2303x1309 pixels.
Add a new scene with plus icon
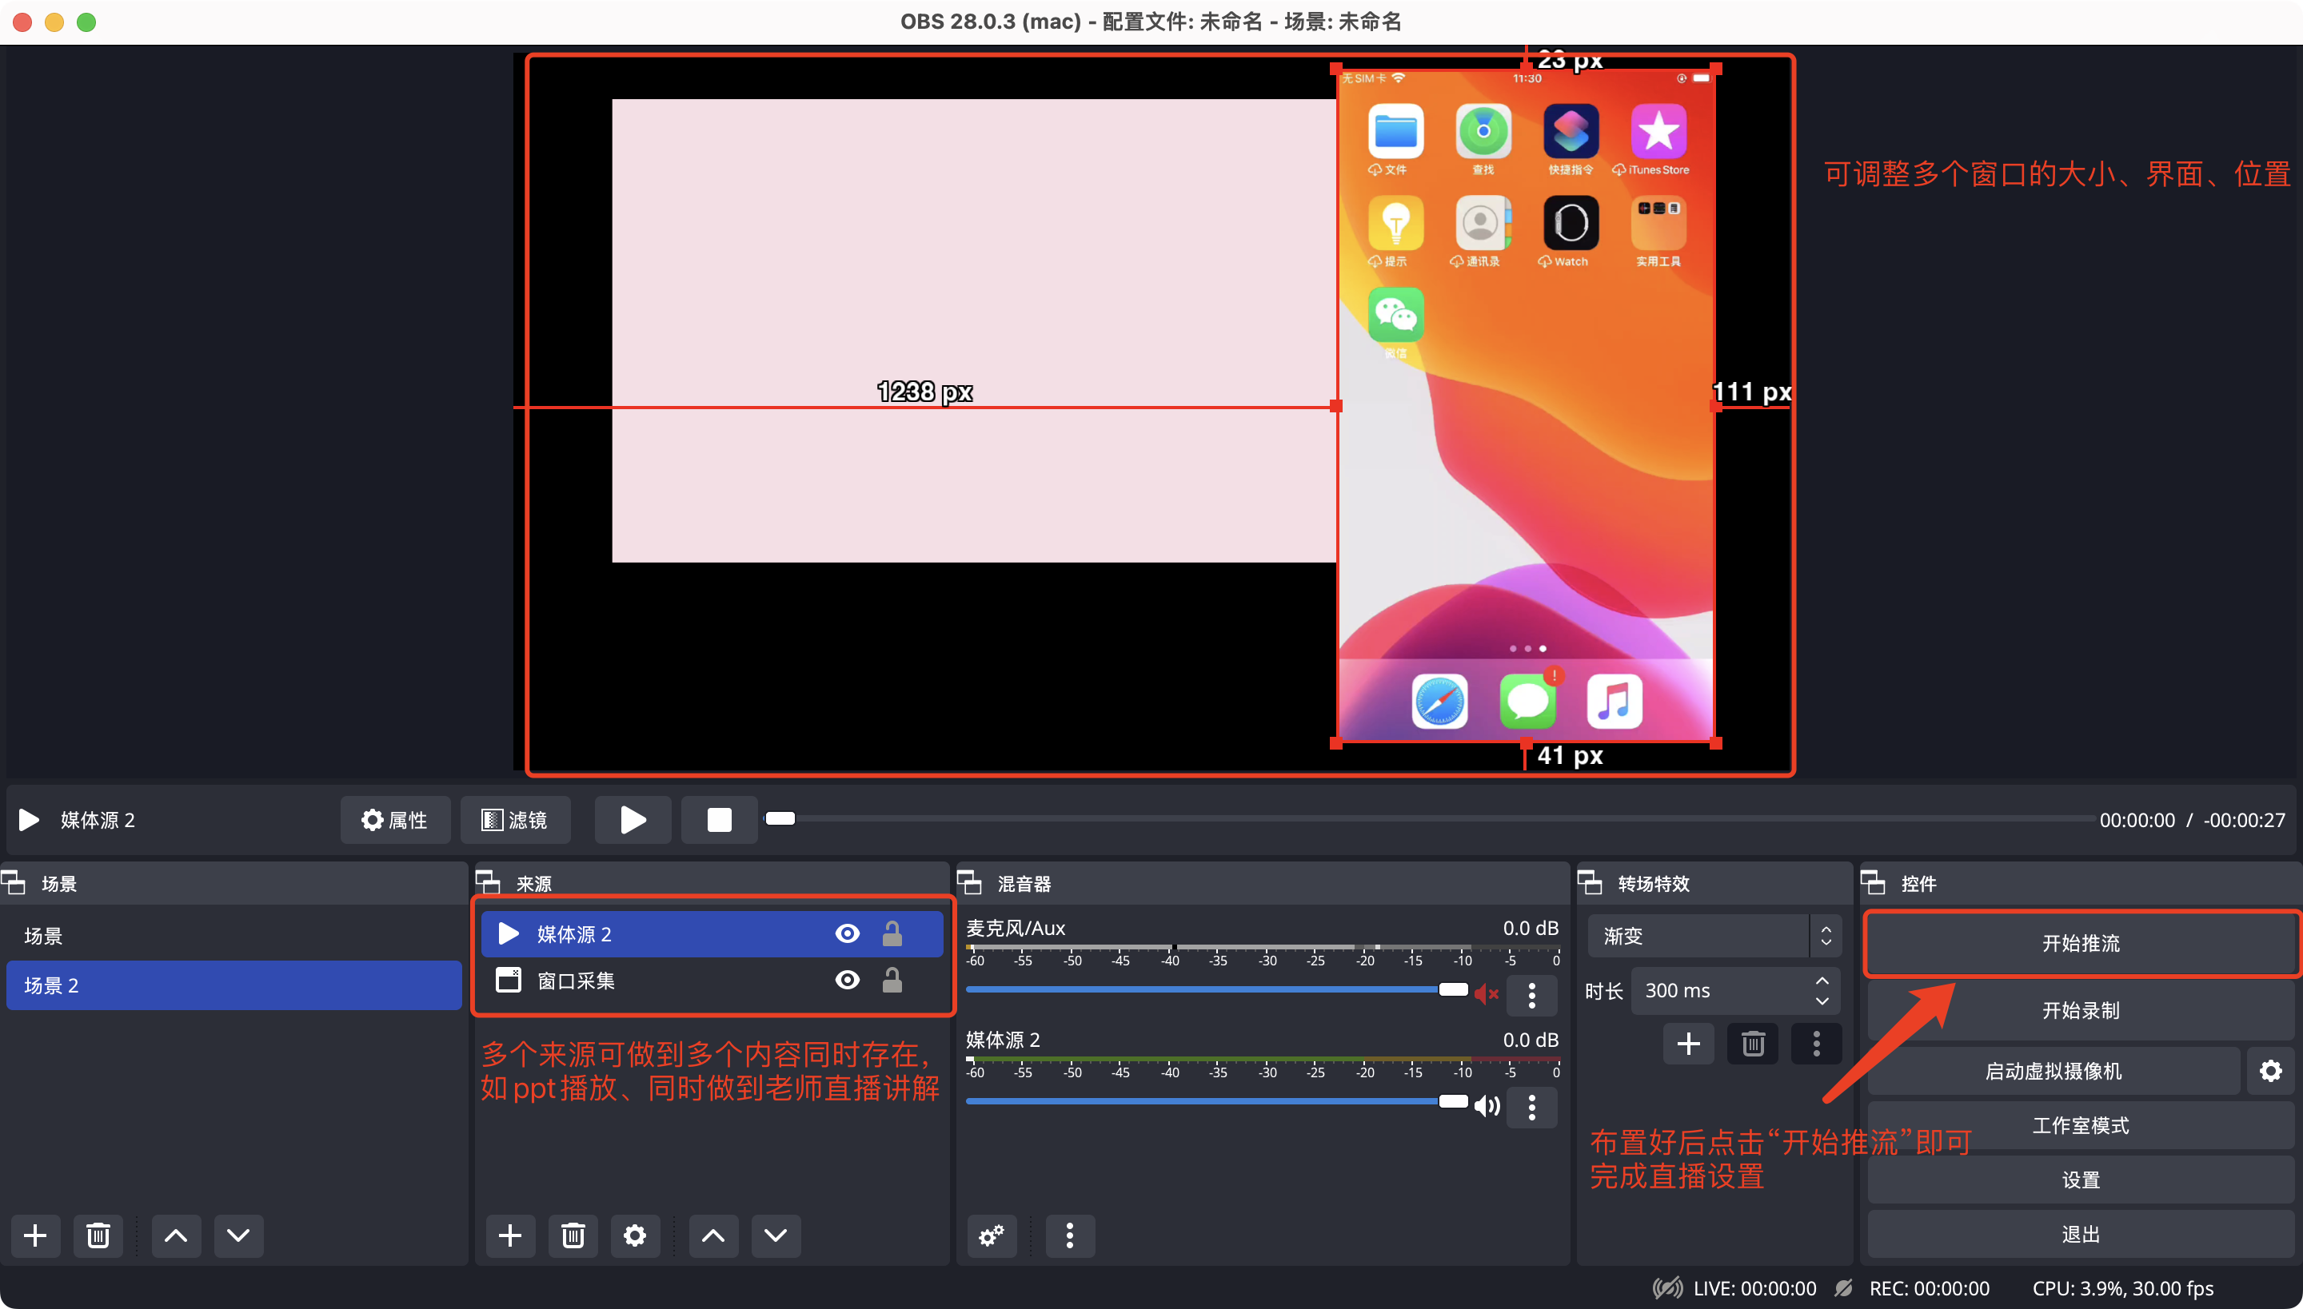[x=35, y=1235]
